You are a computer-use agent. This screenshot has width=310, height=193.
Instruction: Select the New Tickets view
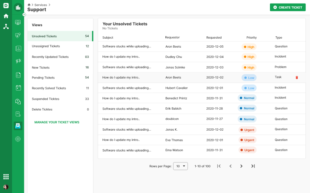(x=60, y=67)
